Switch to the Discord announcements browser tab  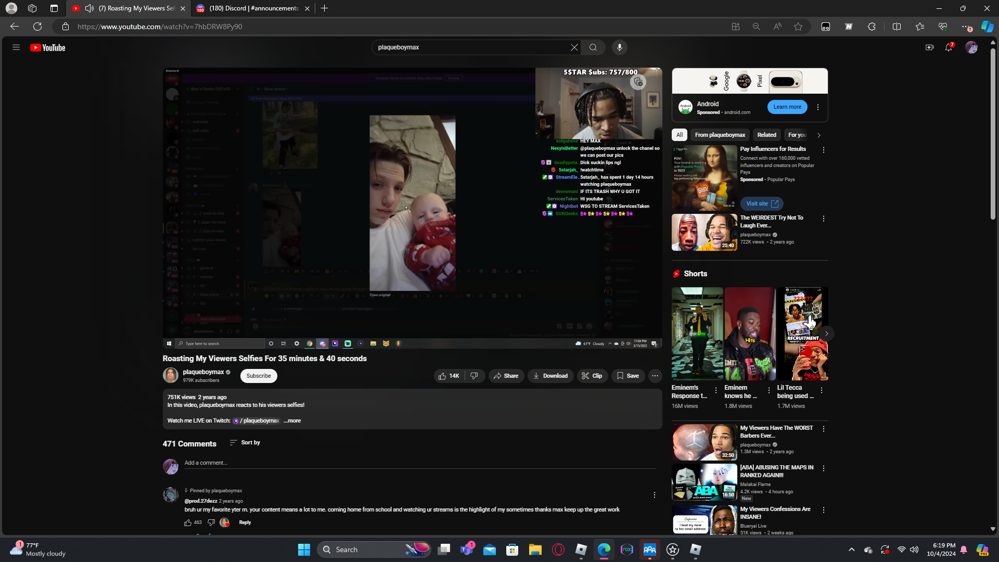pos(253,8)
